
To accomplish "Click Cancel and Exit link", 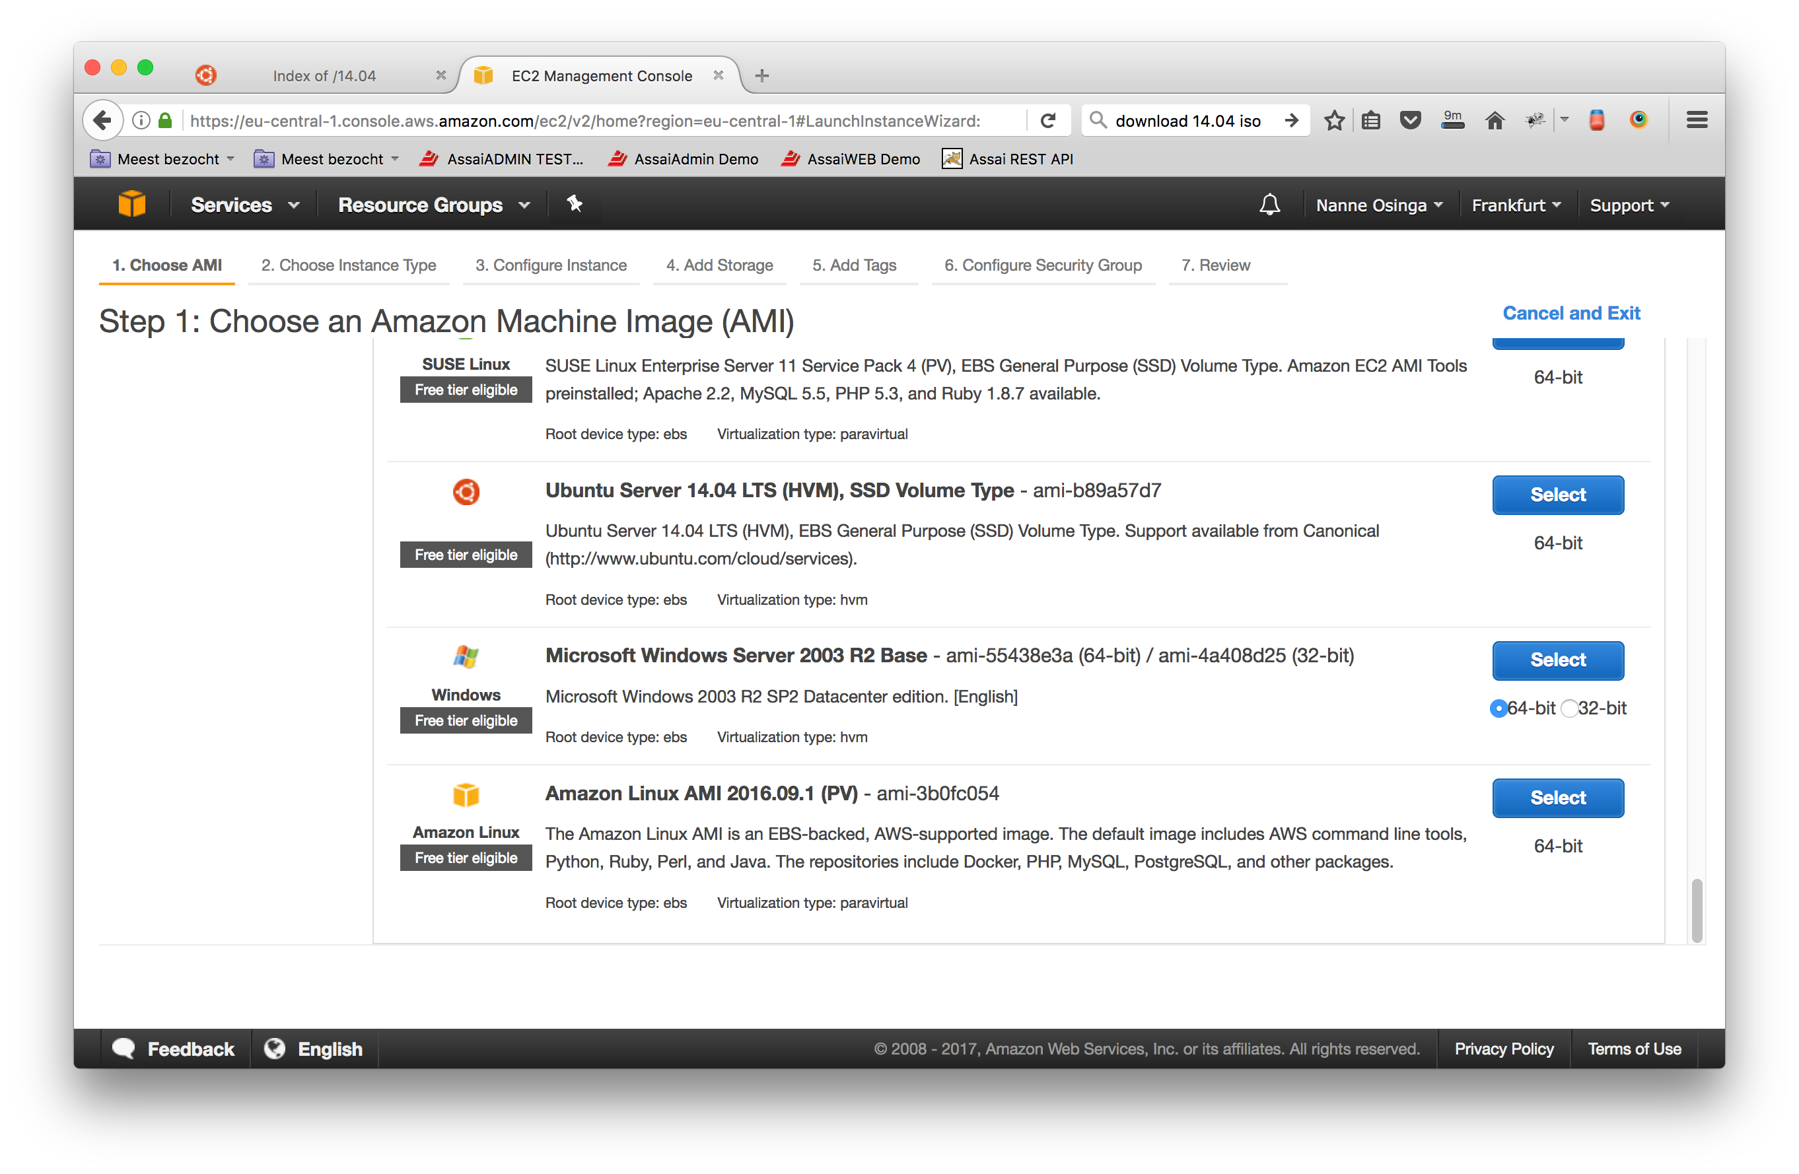I will click(x=1570, y=313).
